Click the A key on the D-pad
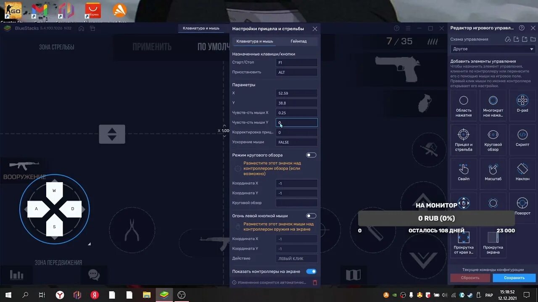The height and width of the screenshot is (302, 538). click(37, 209)
